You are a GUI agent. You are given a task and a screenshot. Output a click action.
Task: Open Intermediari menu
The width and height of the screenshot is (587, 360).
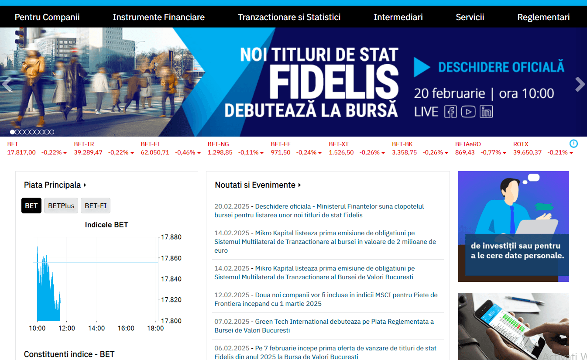(398, 17)
